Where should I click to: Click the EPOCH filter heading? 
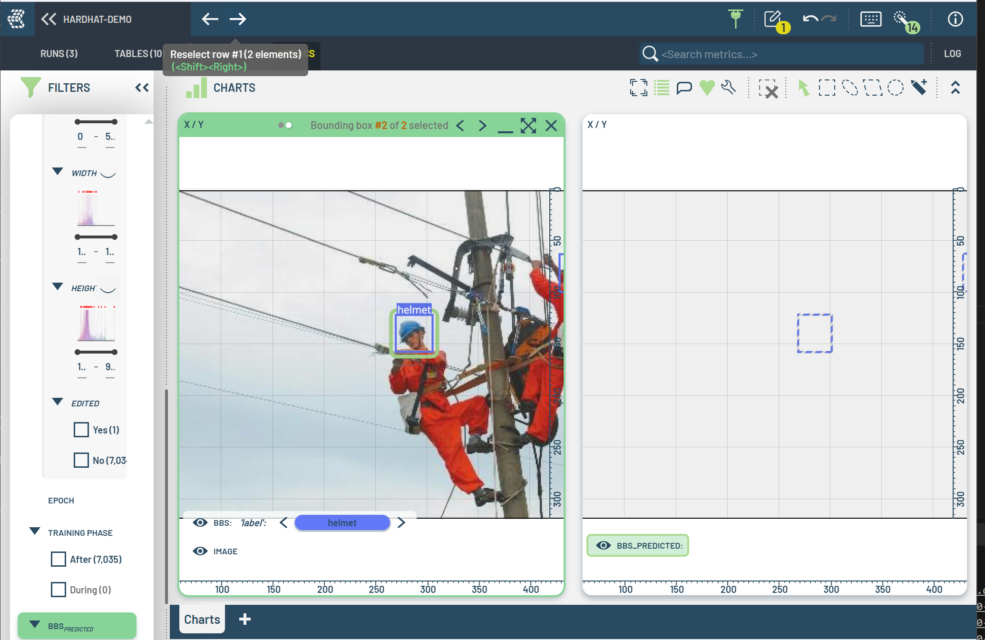pyautogui.click(x=61, y=501)
